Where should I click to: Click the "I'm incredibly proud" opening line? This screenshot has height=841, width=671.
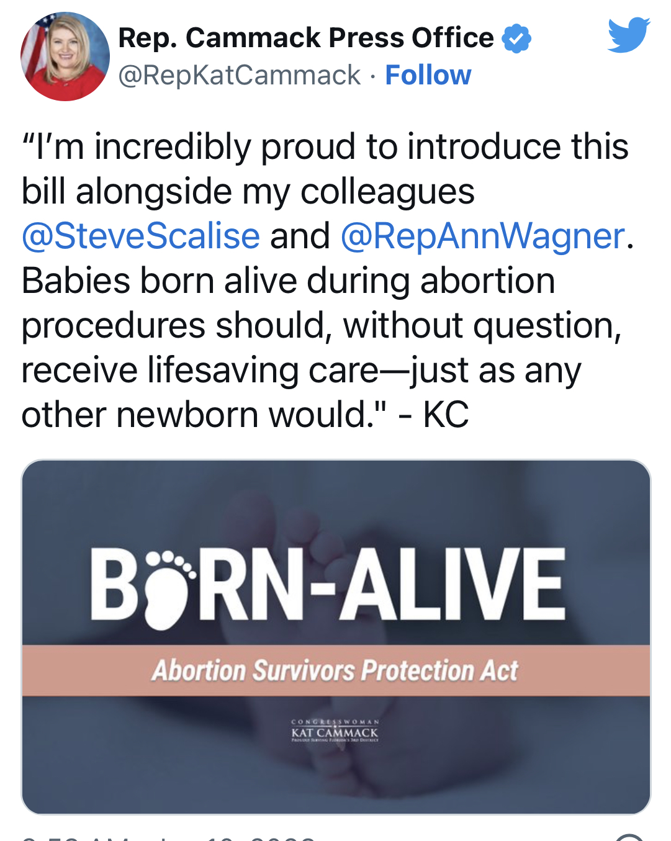(325, 146)
